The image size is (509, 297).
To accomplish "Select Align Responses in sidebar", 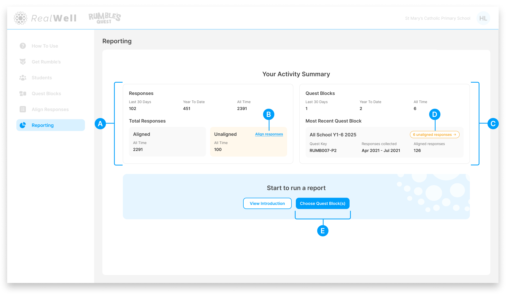I will coord(50,109).
